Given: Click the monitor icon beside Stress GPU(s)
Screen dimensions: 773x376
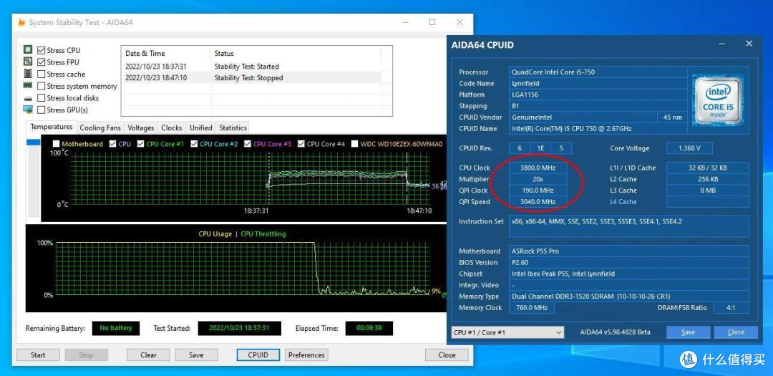Looking at the screenshot, I should point(28,110).
